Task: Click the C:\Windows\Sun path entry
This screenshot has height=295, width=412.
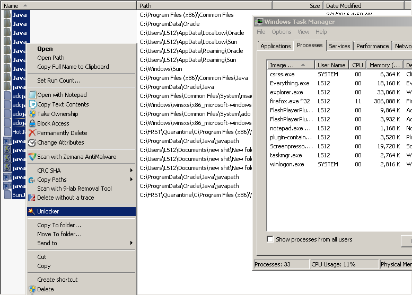Action: 161,69
